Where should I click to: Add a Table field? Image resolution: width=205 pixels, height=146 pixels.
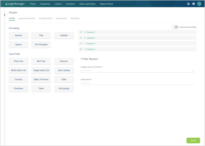pyautogui.click(x=41, y=88)
